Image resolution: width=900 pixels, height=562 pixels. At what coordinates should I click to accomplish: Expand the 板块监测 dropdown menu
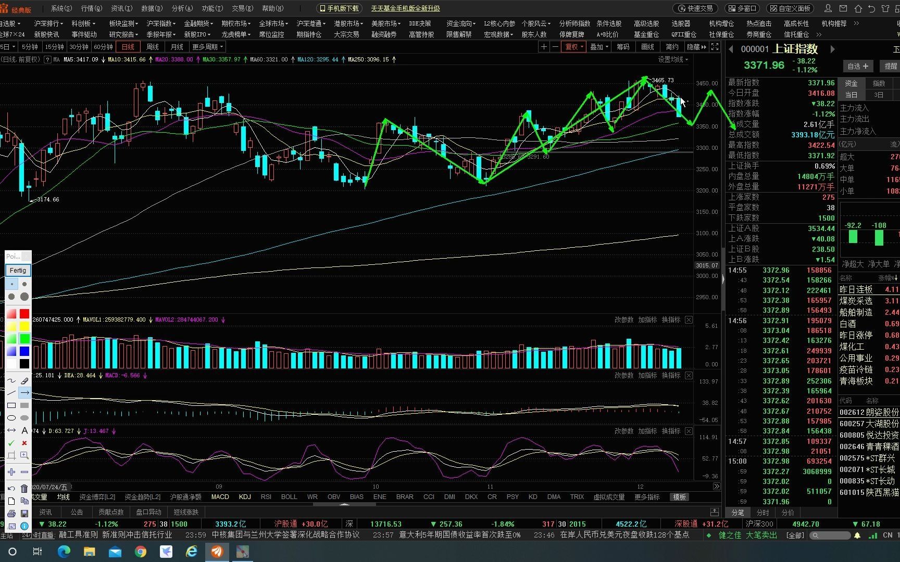click(x=123, y=23)
